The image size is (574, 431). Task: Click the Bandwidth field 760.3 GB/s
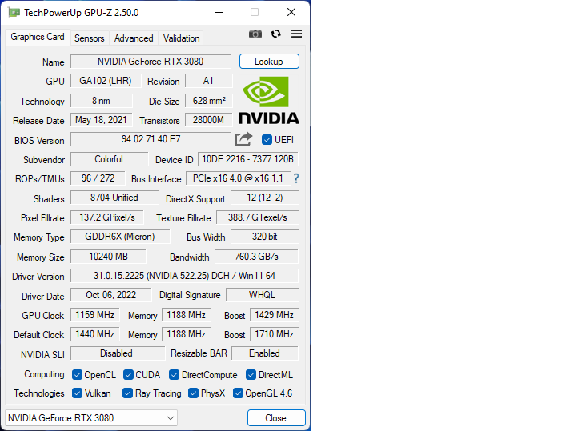(256, 257)
